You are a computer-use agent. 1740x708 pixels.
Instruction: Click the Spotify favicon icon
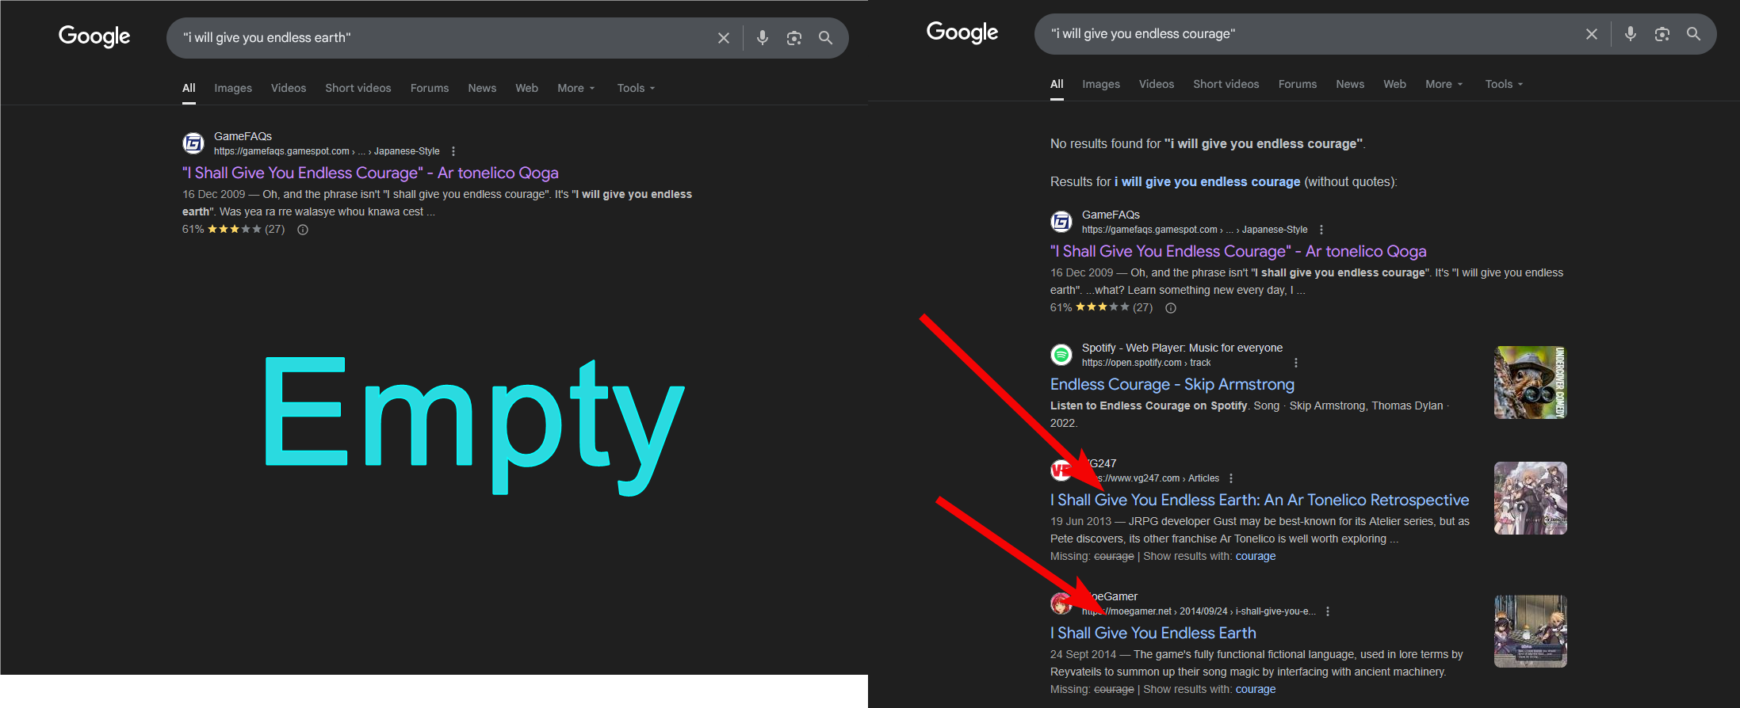tap(1061, 355)
